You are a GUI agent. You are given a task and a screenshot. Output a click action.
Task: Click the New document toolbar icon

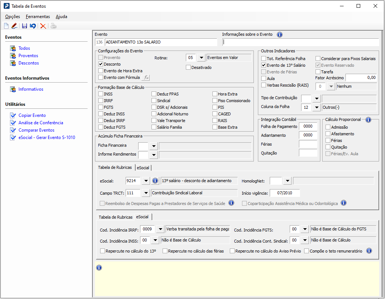[x=6, y=26]
